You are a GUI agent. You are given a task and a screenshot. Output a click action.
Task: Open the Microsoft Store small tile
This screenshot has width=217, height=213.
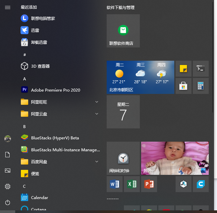coord(184,86)
